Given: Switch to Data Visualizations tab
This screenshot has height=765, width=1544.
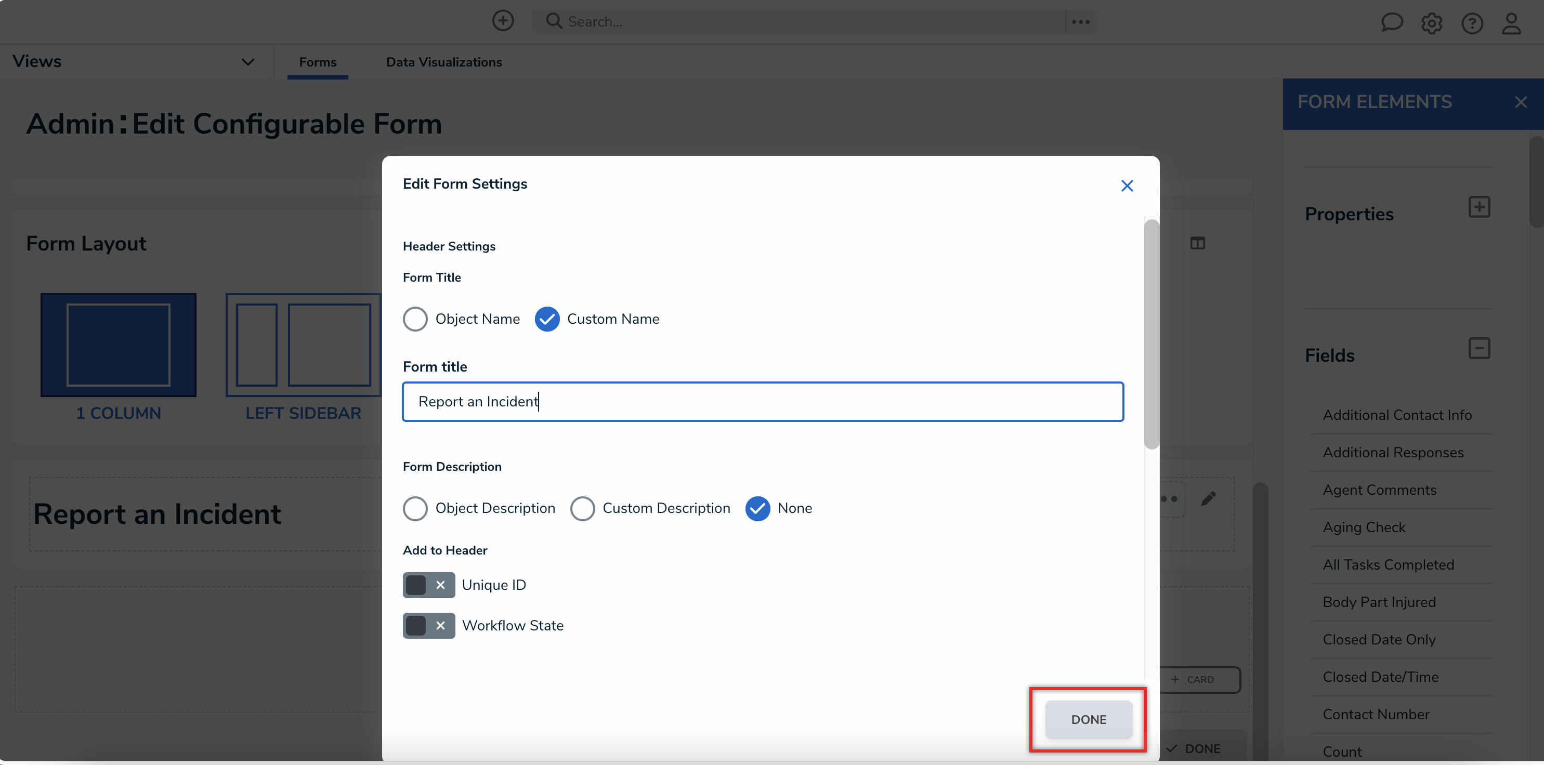Looking at the screenshot, I should click(x=443, y=62).
